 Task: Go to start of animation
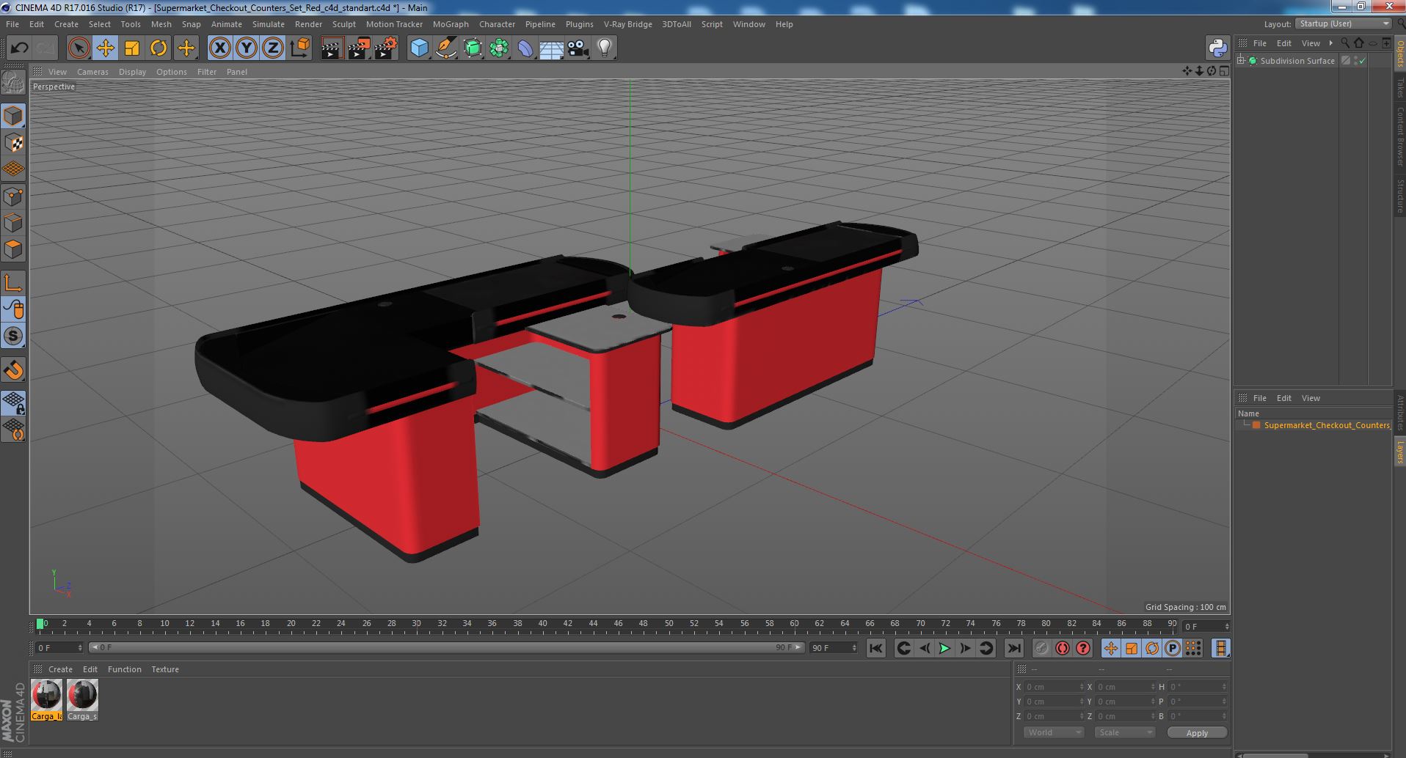click(x=875, y=648)
